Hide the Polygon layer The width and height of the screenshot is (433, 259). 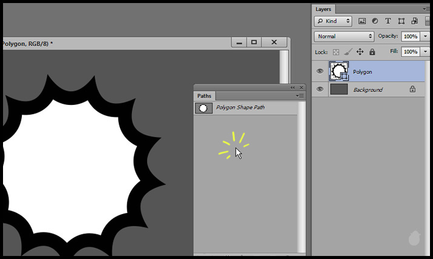pyautogui.click(x=320, y=72)
